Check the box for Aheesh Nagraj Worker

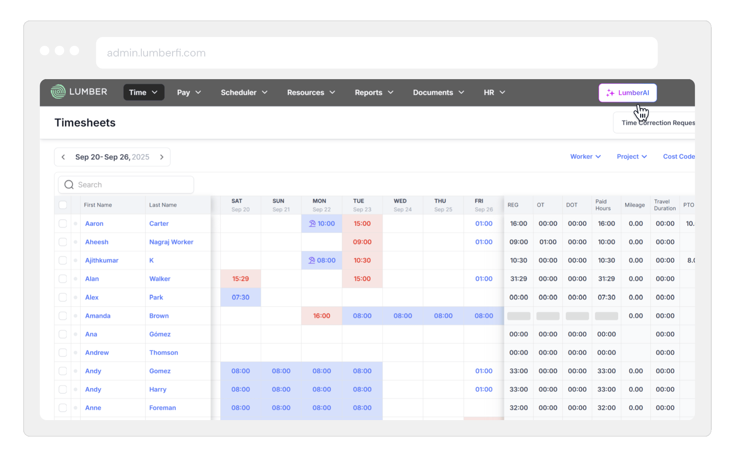tap(63, 242)
